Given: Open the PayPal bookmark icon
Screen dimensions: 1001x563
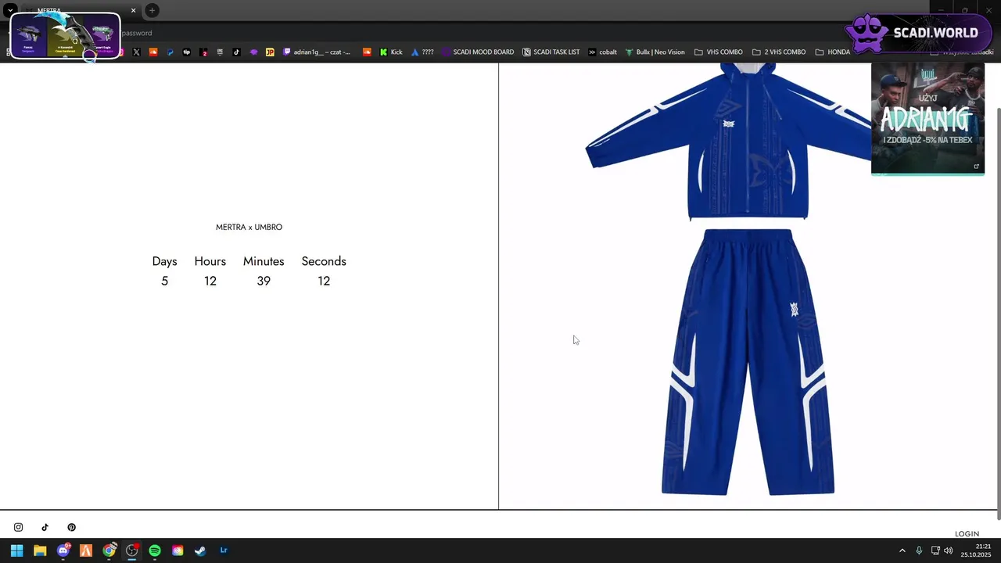Looking at the screenshot, I should coord(170,52).
